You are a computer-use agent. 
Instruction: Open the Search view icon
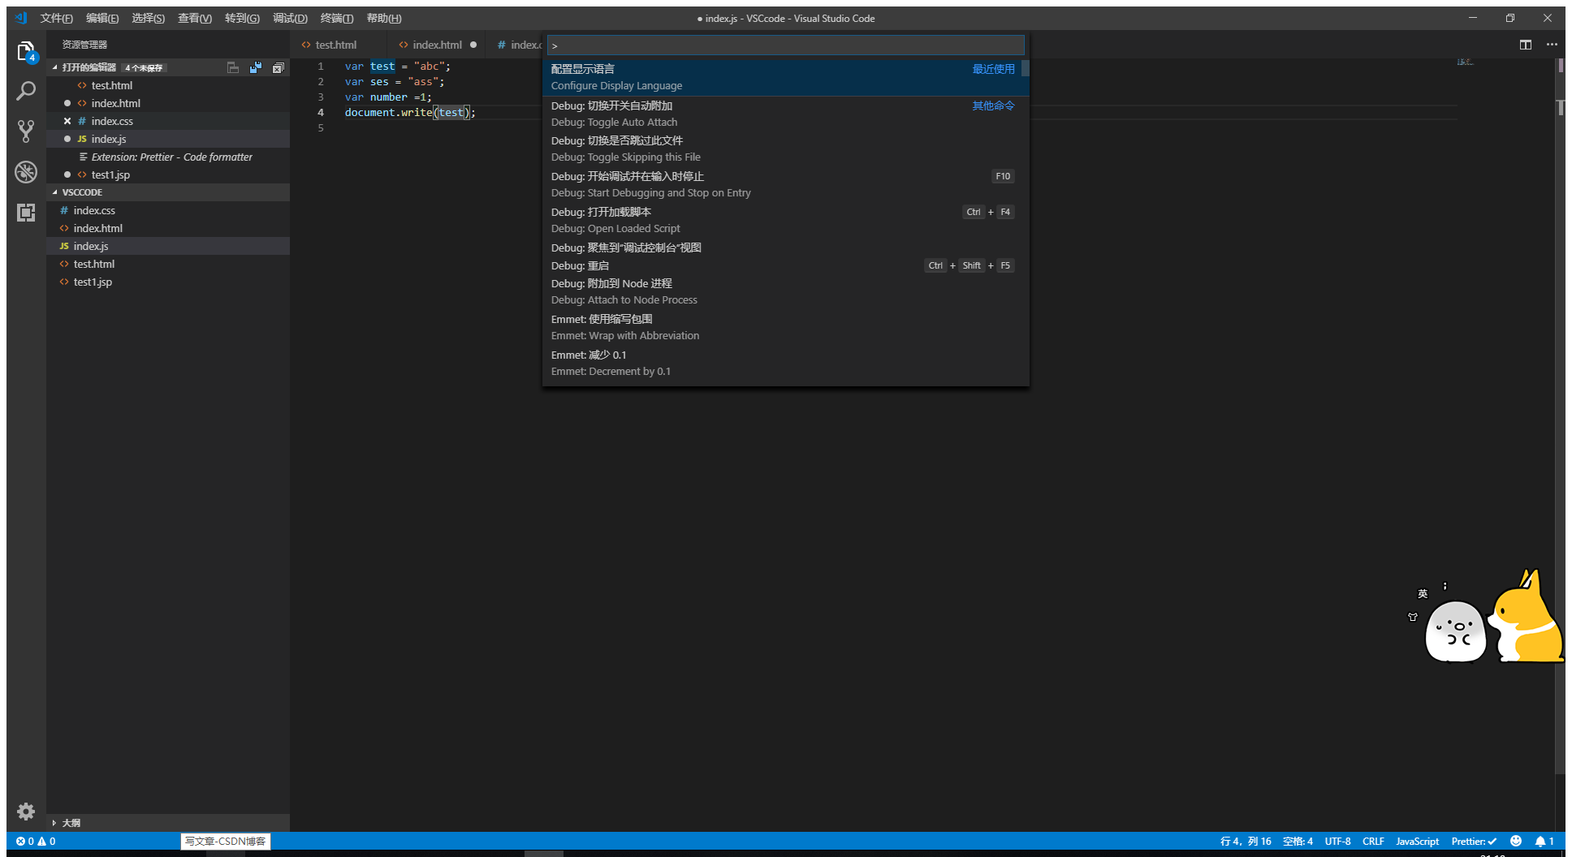(26, 91)
